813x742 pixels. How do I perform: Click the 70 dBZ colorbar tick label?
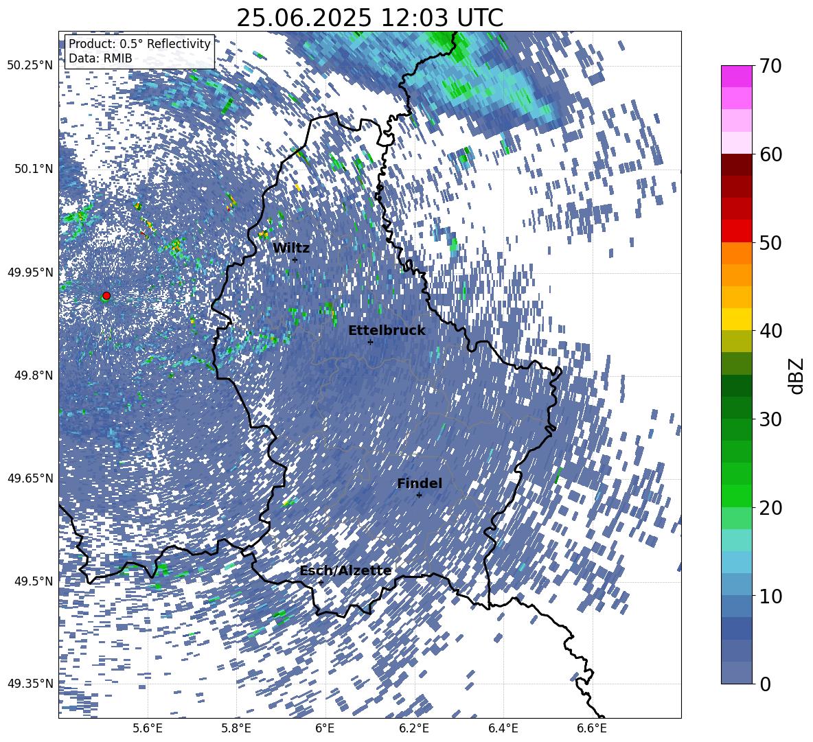point(770,66)
